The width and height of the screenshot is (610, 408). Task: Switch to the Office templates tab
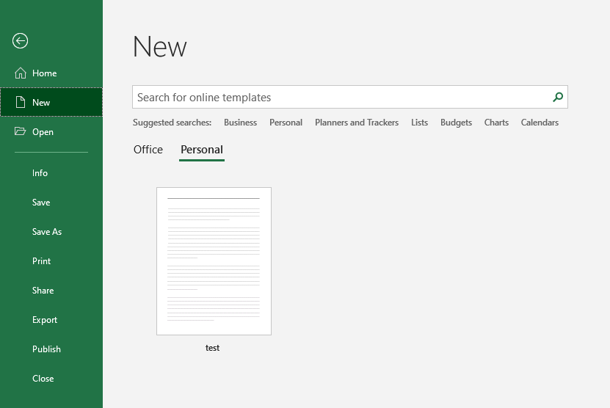pos(148,150)
